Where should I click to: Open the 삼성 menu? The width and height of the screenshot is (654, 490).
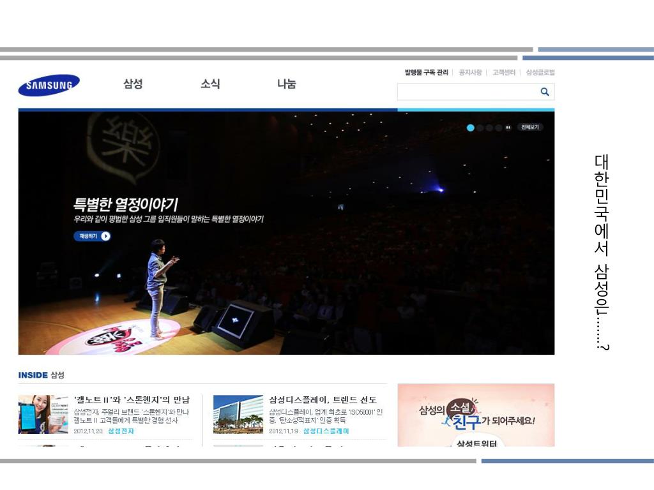tap(133, 84)
